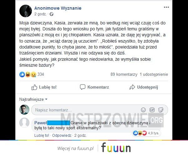Open the sticker picker in comment box

tap(161, 110)
